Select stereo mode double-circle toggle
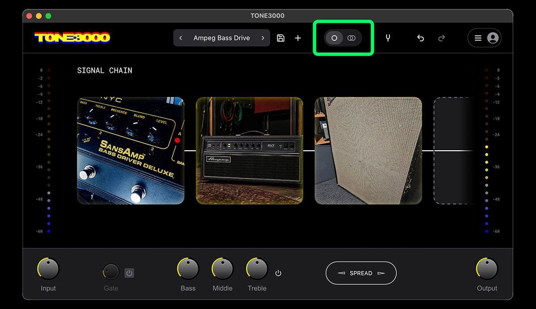The height and width of the screenshot is (309, 536). pos(352,38)
